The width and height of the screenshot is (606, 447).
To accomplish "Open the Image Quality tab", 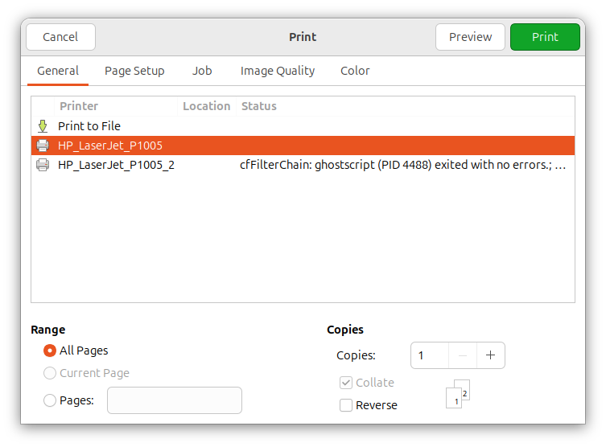I will [278, 71].
